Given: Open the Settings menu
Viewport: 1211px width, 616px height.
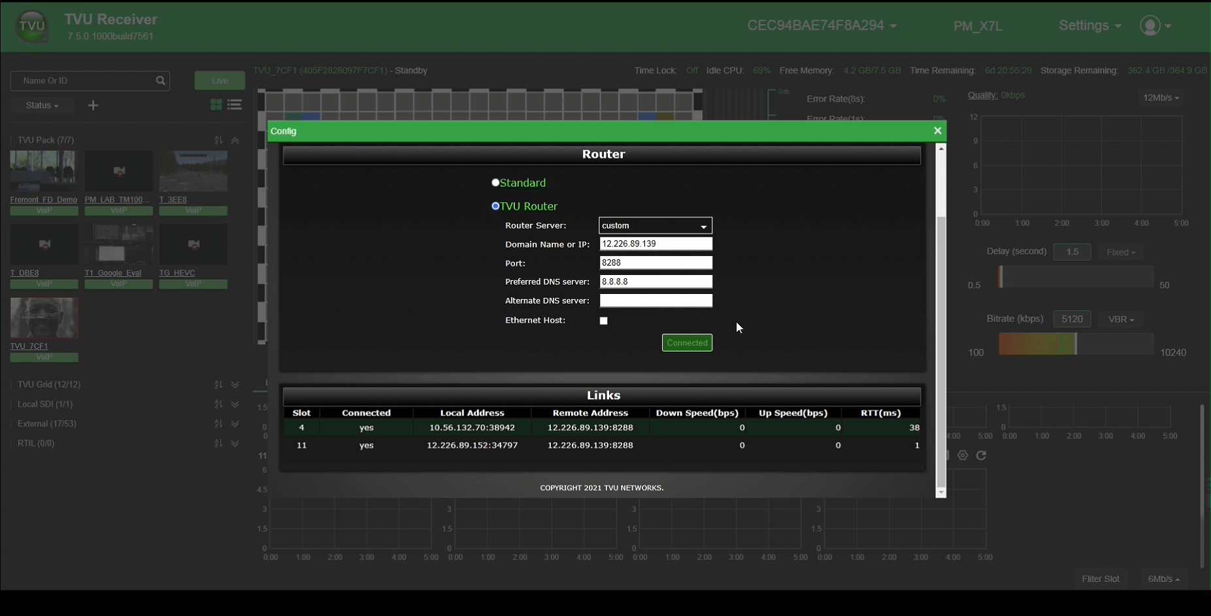Looking at the screenshot, I should click(1090, 25).
